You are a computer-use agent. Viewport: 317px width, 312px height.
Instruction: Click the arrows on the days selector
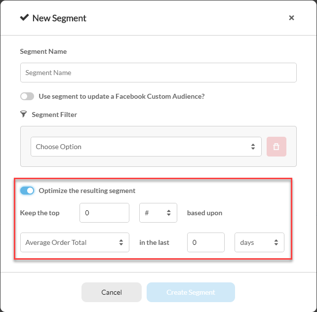click(x=276, y=242)
